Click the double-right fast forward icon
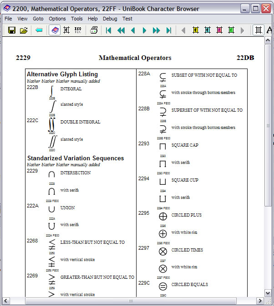 [157, 30]
